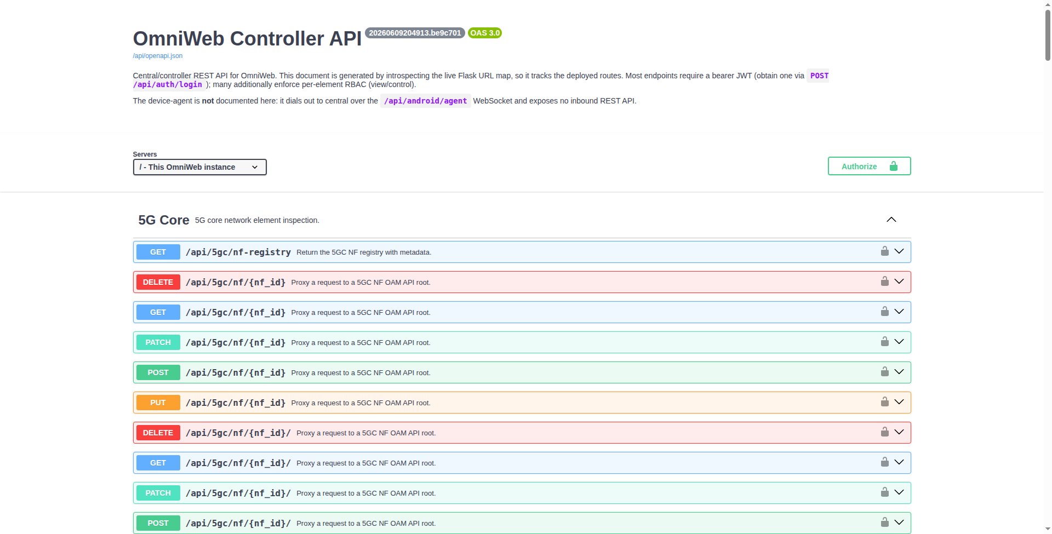The width and height of the screenshot is (1052, 534).
Task: Click the OmniWeb Controller API title
Action: pos(247,38)
